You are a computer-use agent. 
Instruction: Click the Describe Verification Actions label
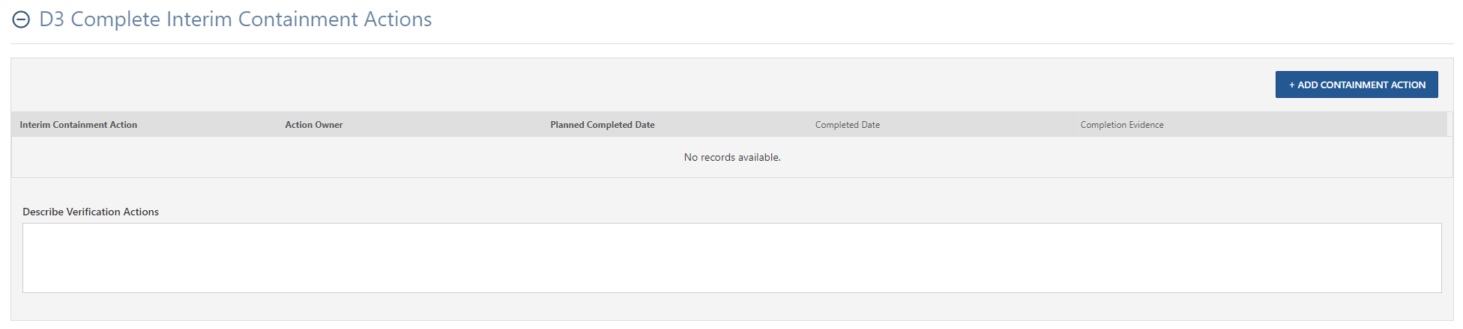click(x=91, y=212)
